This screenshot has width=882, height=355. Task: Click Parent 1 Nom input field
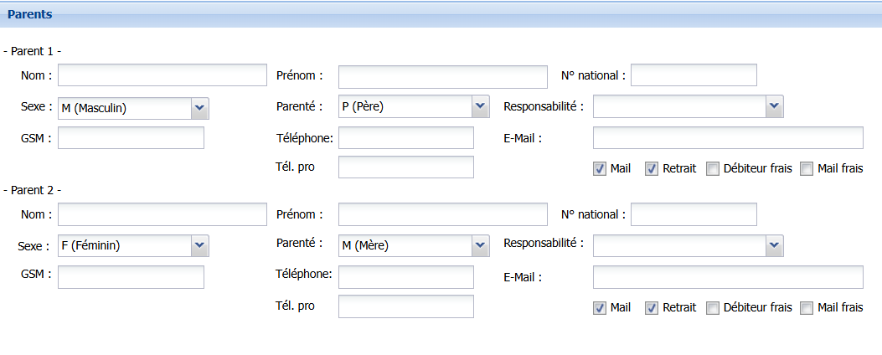[x=162, y=75]
